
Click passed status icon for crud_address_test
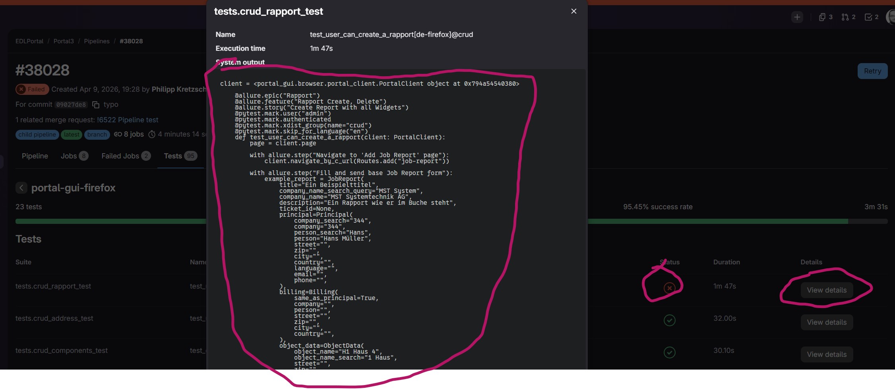[x=669, y=320]
